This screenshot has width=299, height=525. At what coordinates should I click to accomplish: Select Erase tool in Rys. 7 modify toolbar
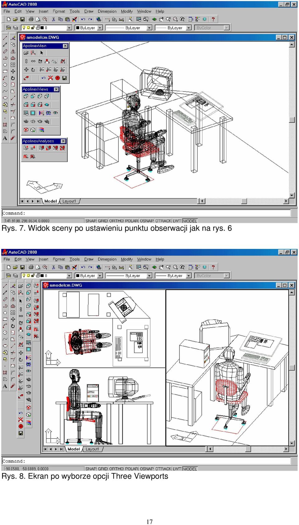coord(13,38)
